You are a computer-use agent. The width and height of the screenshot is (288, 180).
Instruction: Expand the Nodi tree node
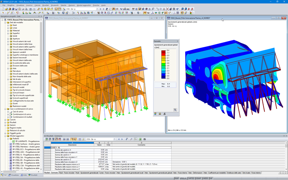8,25
